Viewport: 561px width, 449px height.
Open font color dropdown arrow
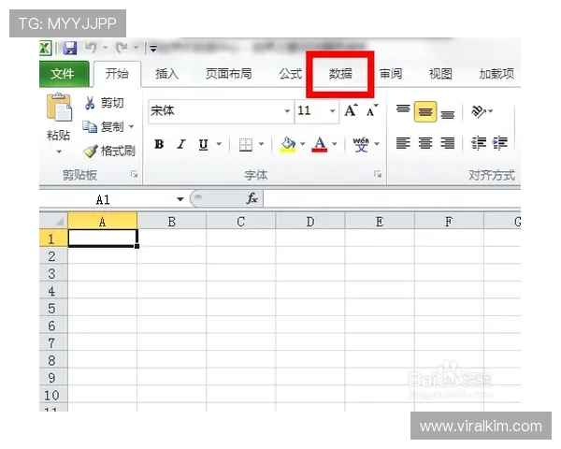click(x=334, y=144)
